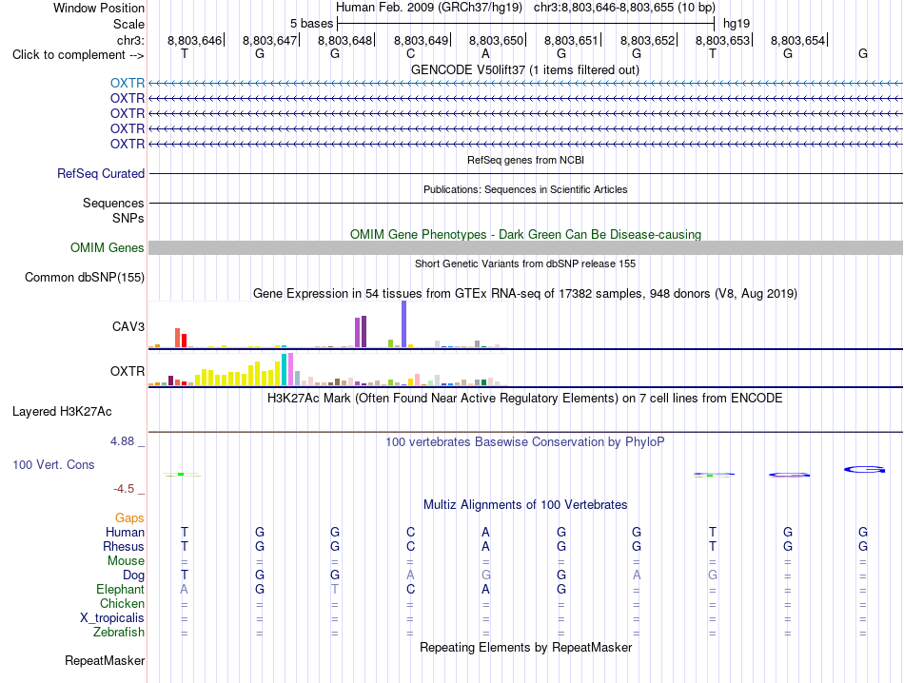Click the CAV3 GTEx expression label

(128, 327)
